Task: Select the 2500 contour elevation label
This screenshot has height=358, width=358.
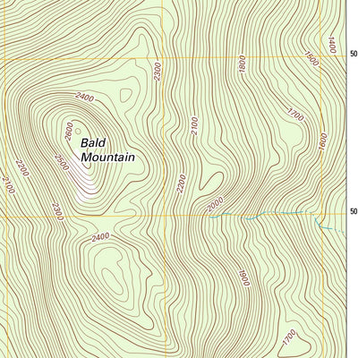Action: (x=62, y=163)
